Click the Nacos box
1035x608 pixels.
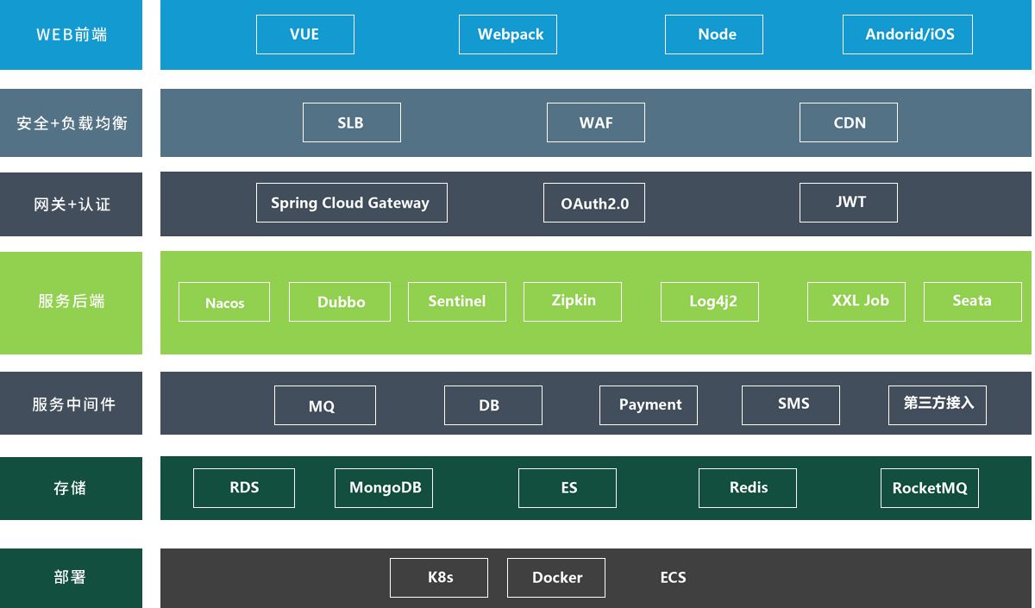pos(224,302)
